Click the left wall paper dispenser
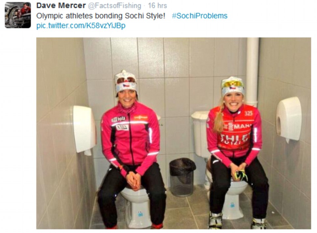This screenshot has width=317, height=233. 84,130
